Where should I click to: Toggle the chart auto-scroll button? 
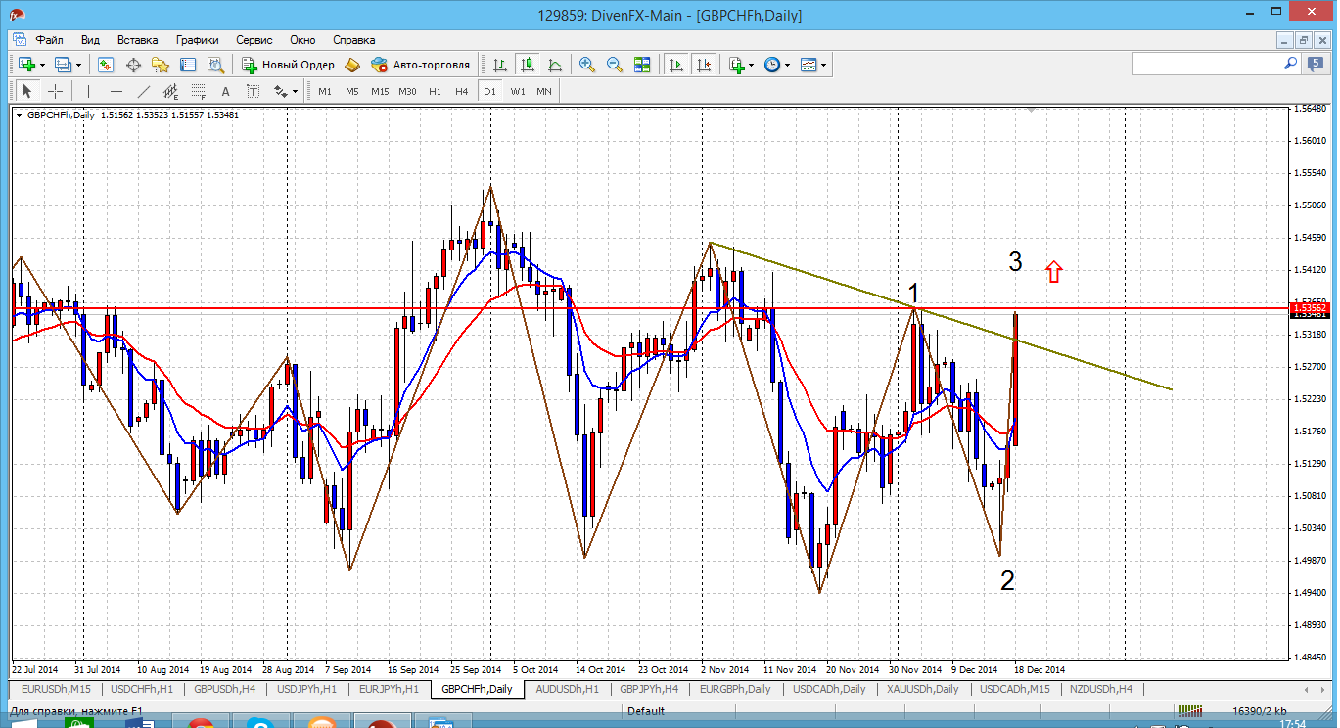click(675, 65)
